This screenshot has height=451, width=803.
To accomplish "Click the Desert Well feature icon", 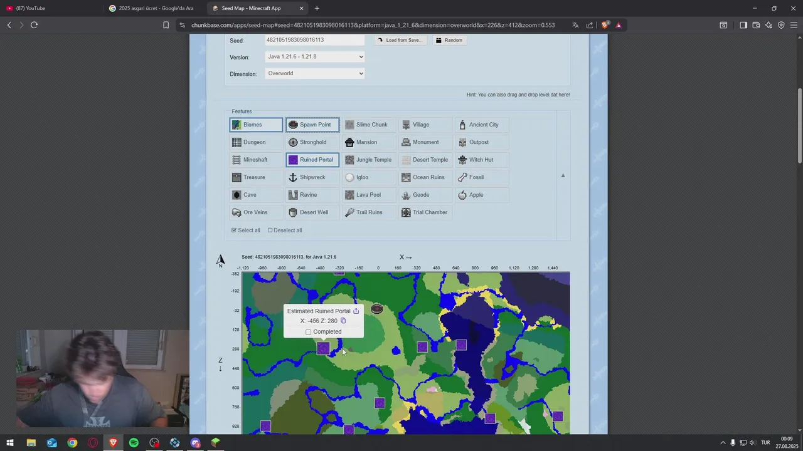I will pyautogui.click(x=293, y=212).
